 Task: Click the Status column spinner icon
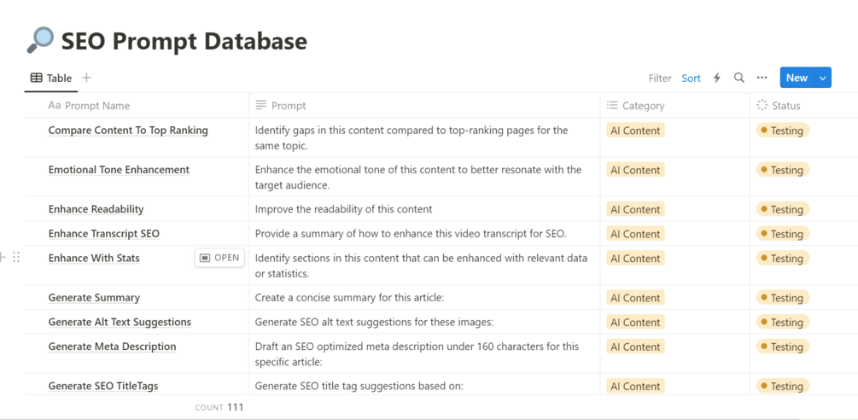click(762, 106)
